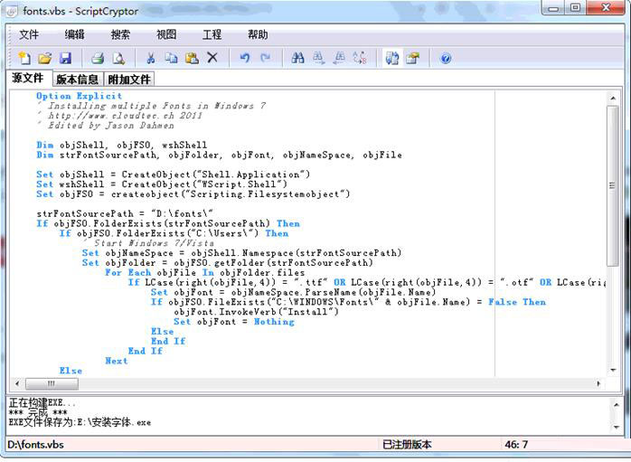
Task: Open Find with the binoculars icon
Action: 297,59
